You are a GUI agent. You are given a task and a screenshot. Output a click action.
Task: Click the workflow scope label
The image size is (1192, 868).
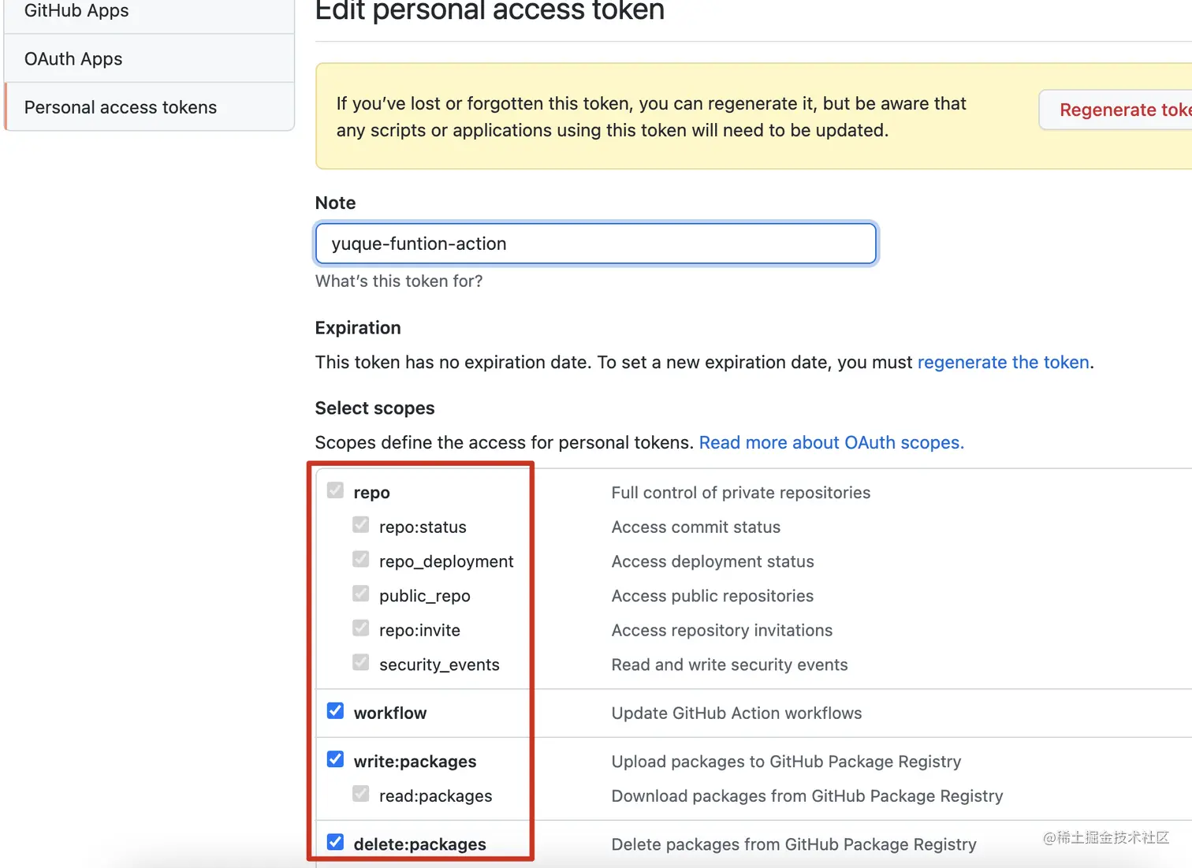tap(390, 713)
